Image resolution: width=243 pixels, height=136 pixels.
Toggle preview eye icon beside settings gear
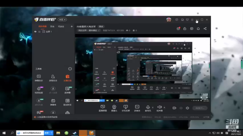(181, 108)
